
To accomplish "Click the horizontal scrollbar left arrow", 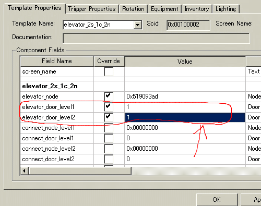I will 25,171.
